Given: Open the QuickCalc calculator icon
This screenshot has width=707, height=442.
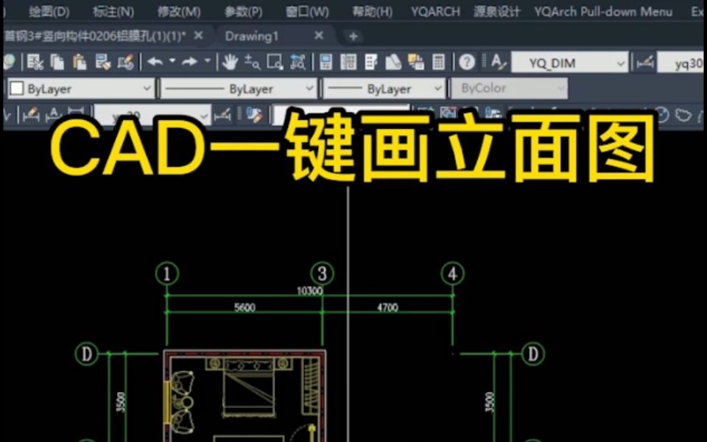Looking at the screenshot, I should (439, 63).
